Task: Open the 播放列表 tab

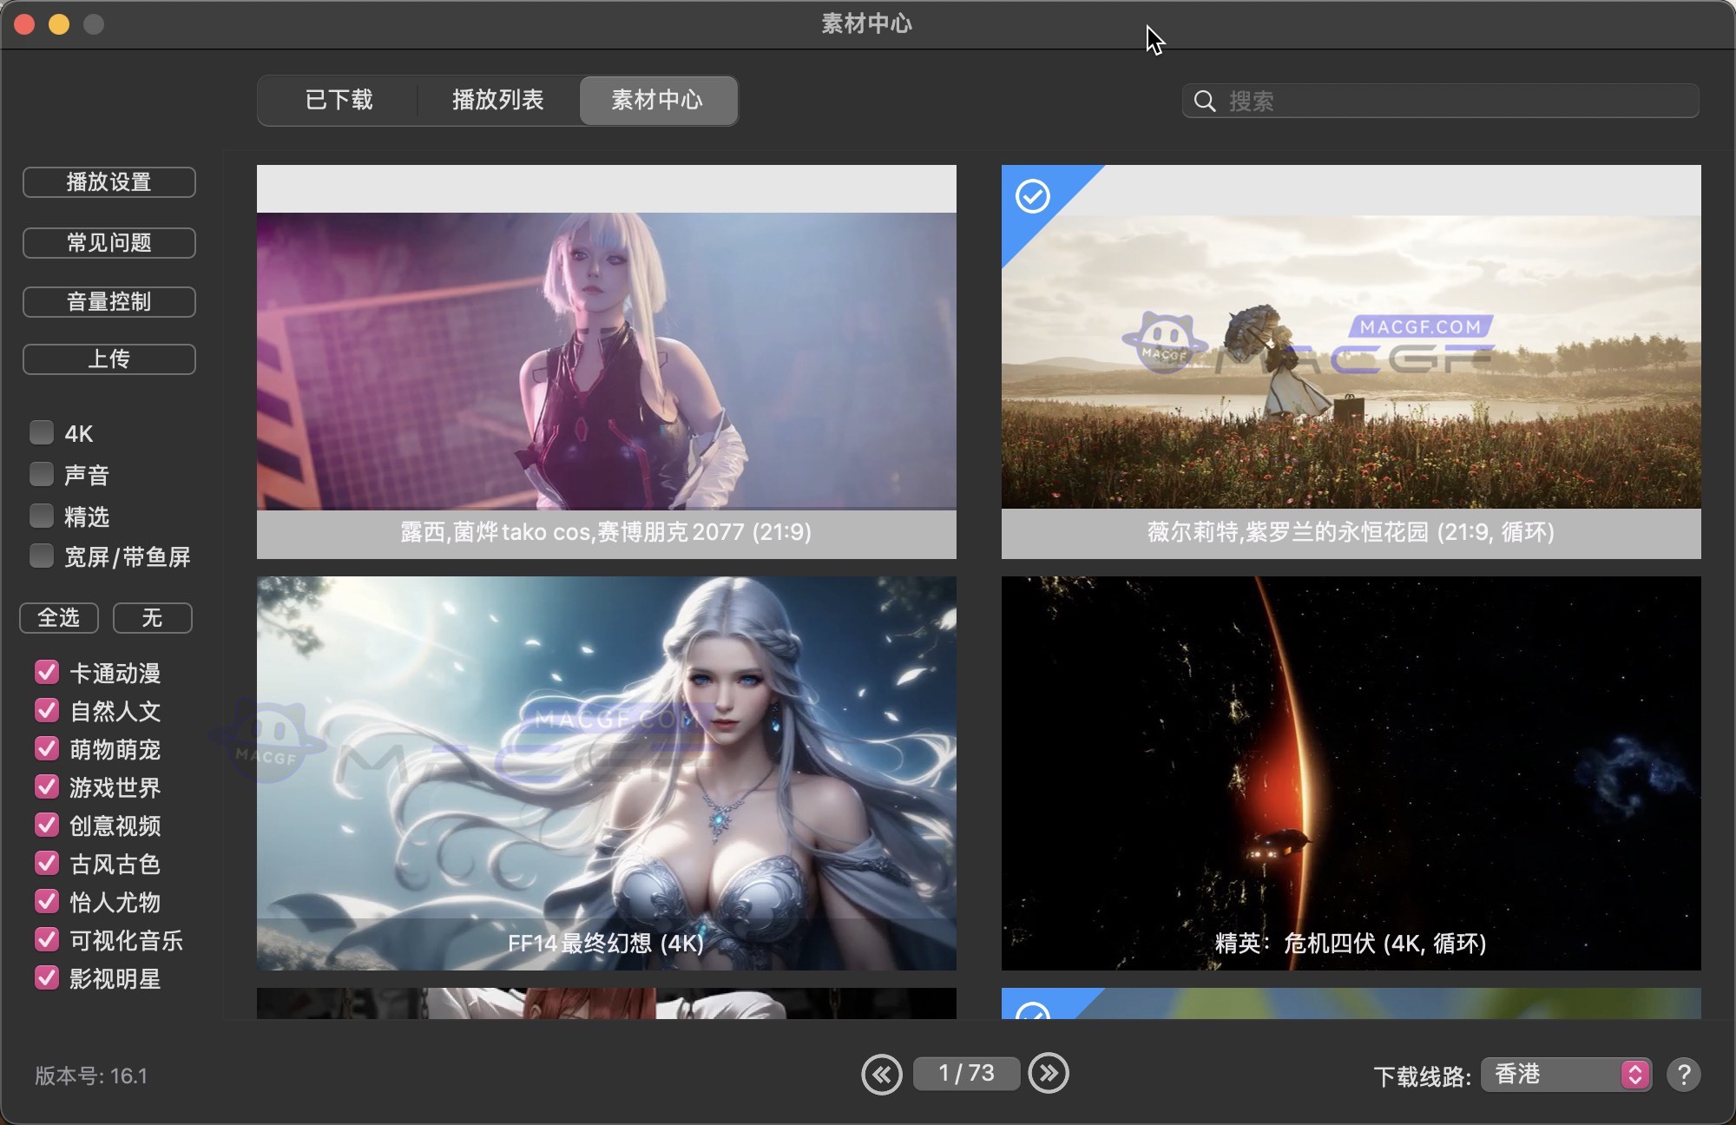Action: click(497, 101)
